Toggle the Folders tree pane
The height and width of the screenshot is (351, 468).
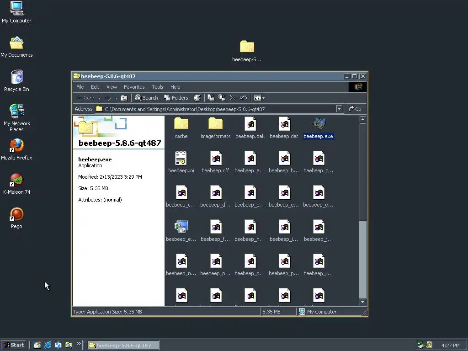tap(176, 98)
